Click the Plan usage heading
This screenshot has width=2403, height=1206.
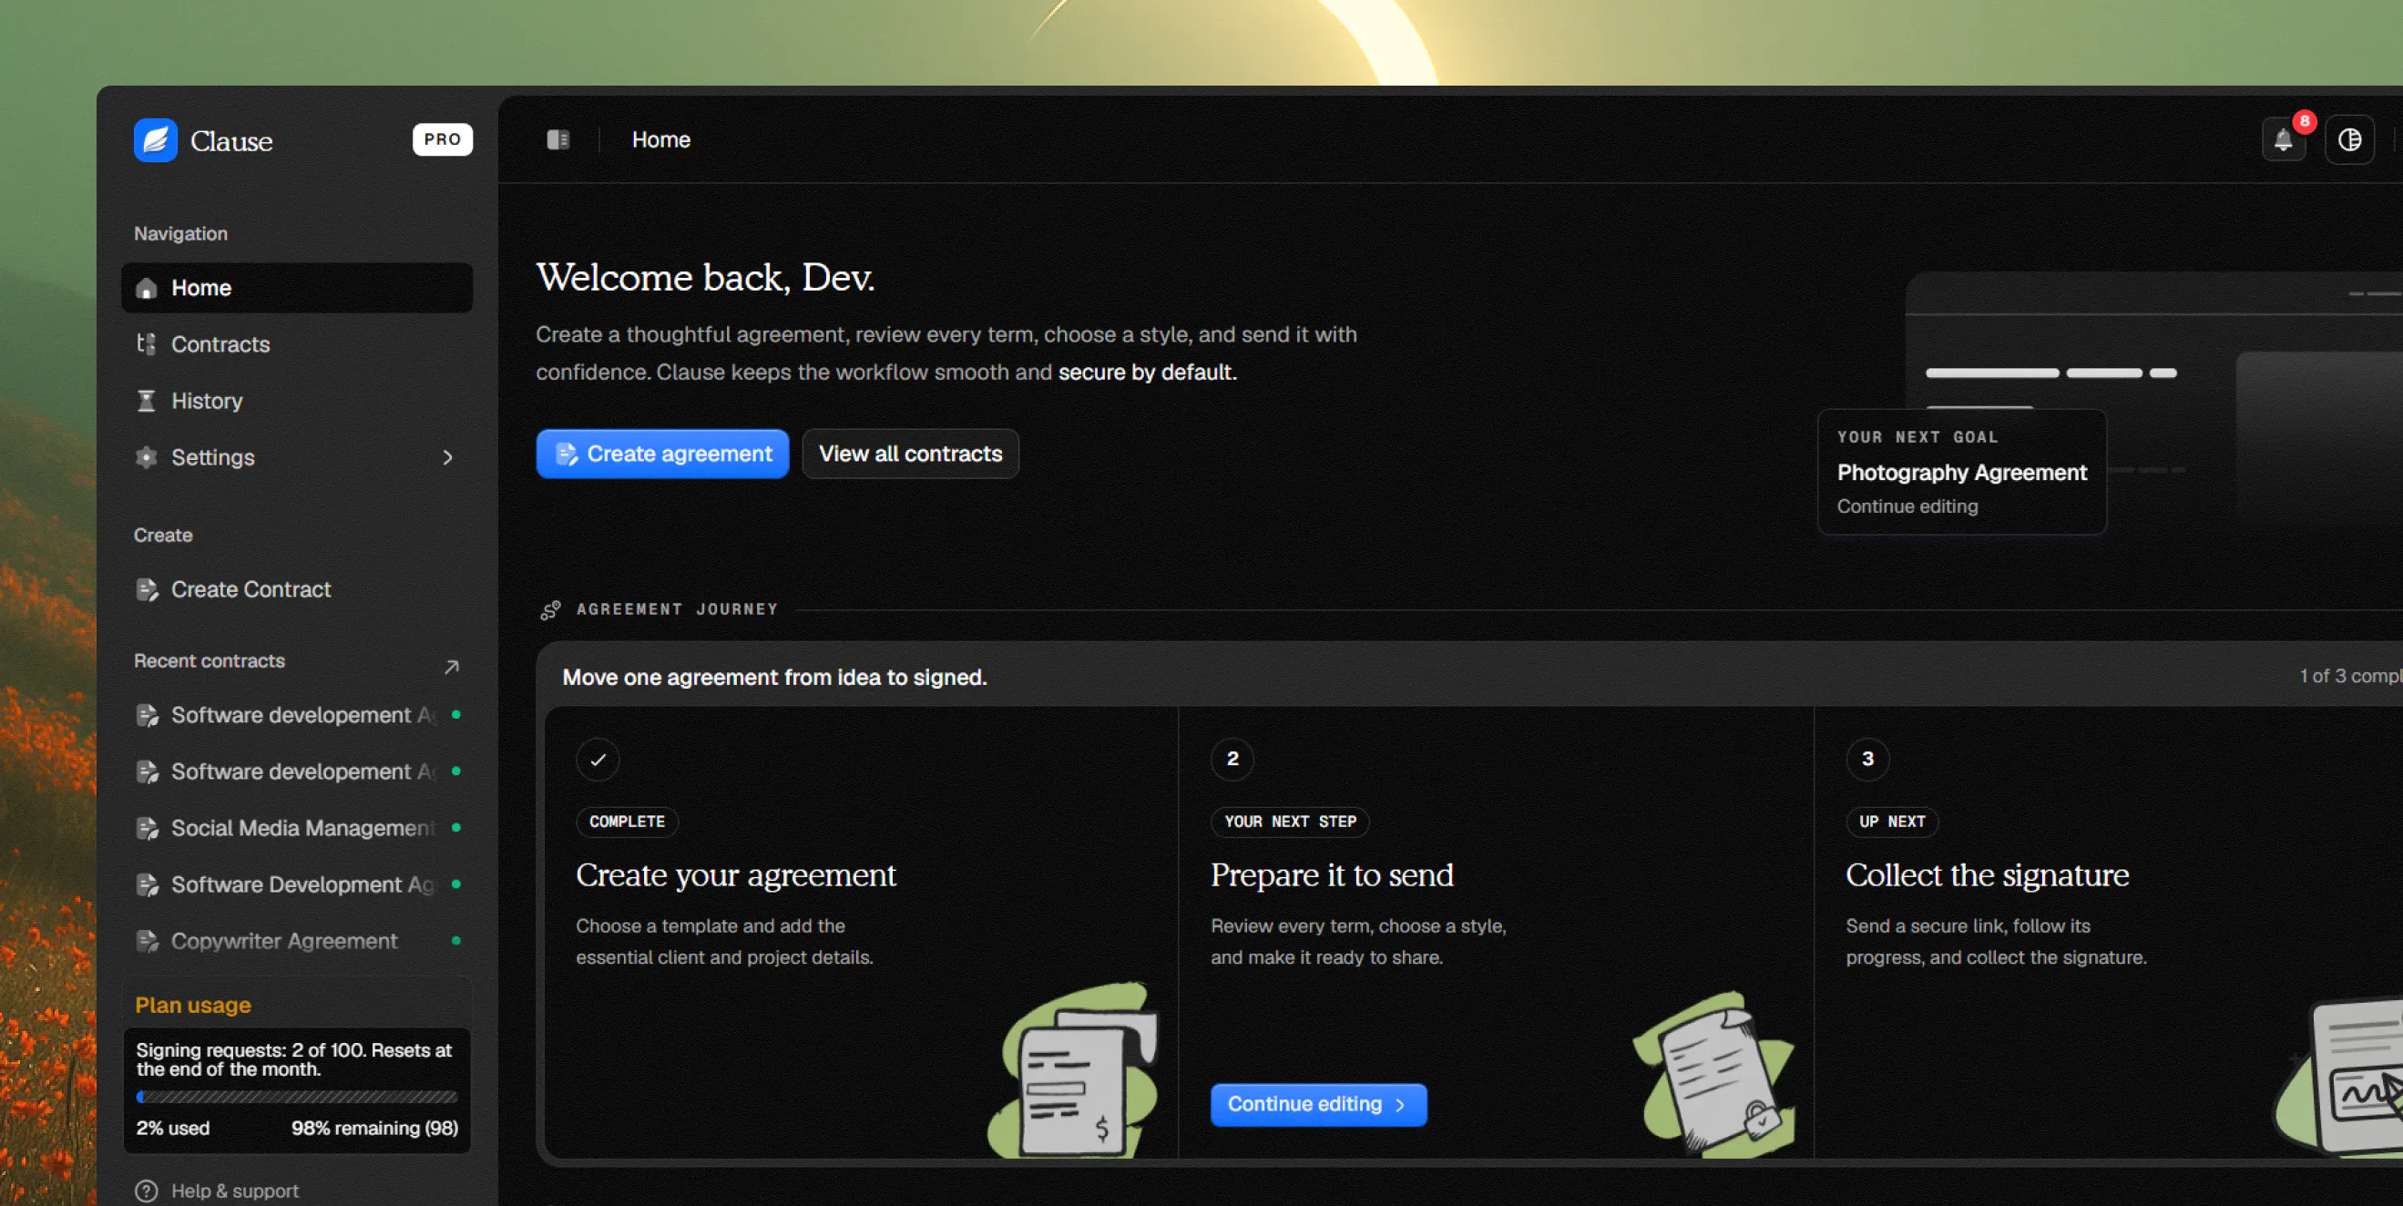click(x=193, y=1006)
